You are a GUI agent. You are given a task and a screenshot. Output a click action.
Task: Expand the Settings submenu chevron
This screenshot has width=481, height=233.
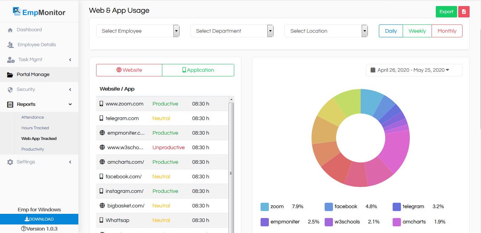[x=70, y=162]
